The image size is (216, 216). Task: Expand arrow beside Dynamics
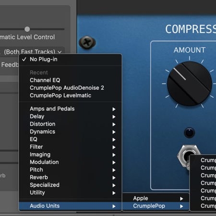pyautogui.click(x=114, y=132)
